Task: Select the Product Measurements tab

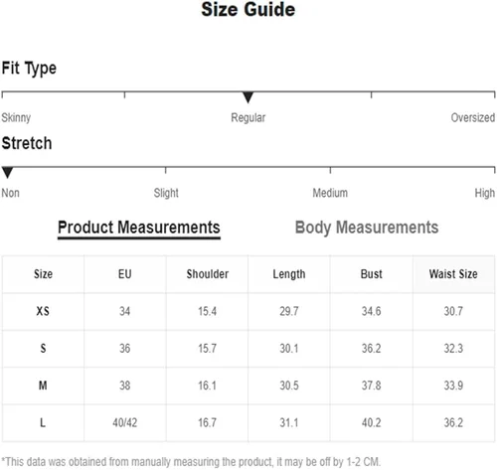Action: point(139,229)
